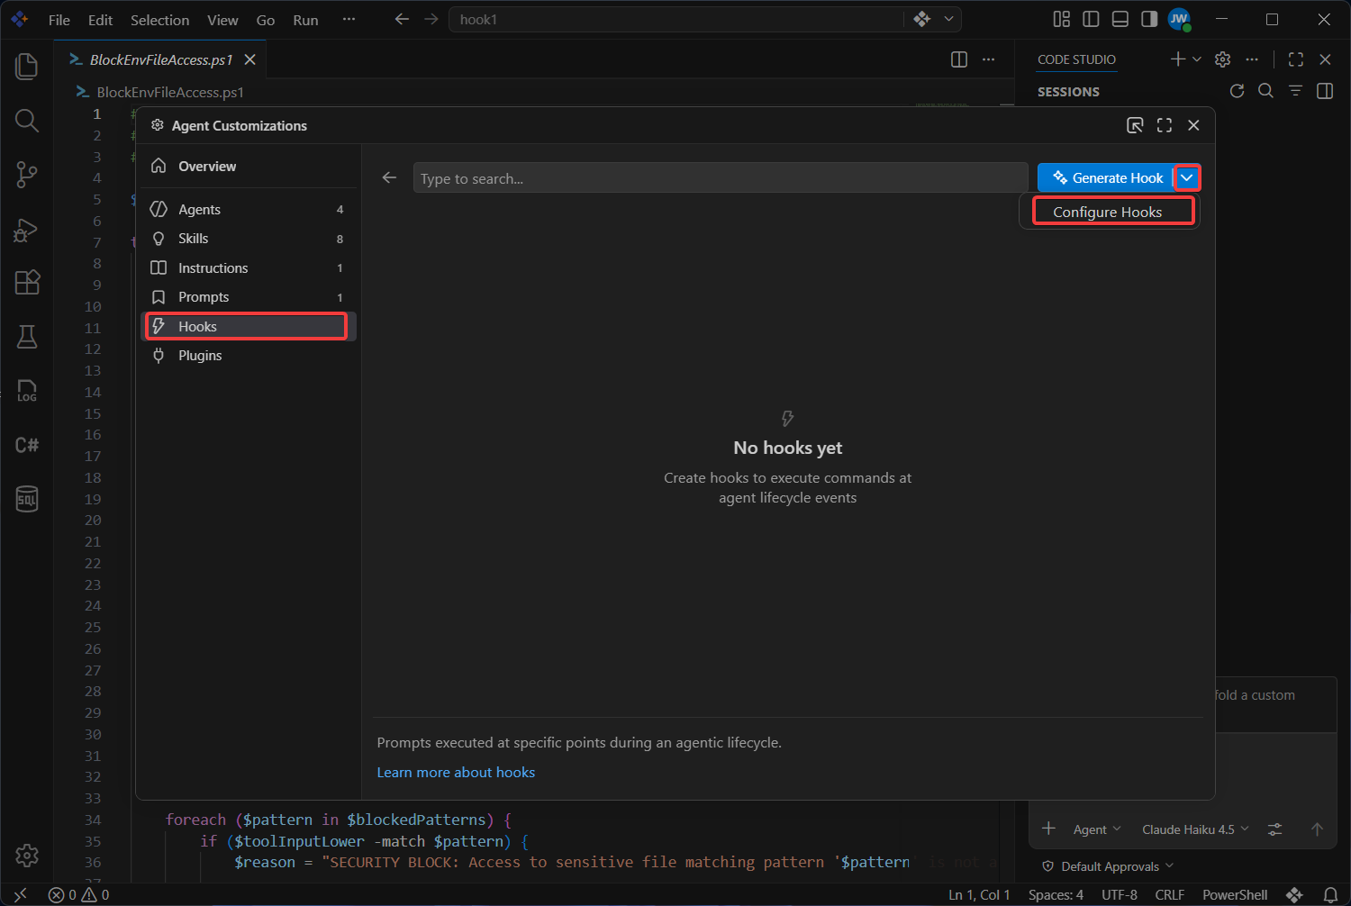Screen dimensions: 1351x906
Task: Toggle bottom panel visibility
Action: pos(1120,19)
